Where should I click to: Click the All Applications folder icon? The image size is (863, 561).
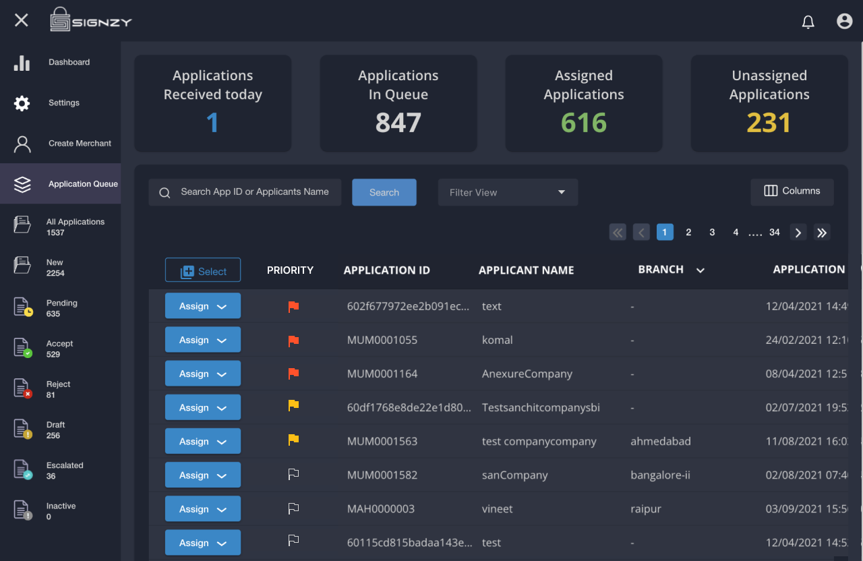click(x=22, y=225)
